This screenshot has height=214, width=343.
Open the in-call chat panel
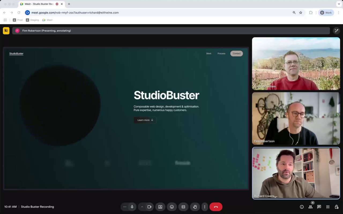[x=319, y=207]
